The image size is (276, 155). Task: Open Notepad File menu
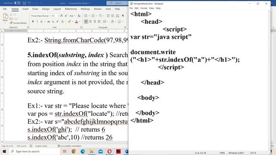pos(131,8)
